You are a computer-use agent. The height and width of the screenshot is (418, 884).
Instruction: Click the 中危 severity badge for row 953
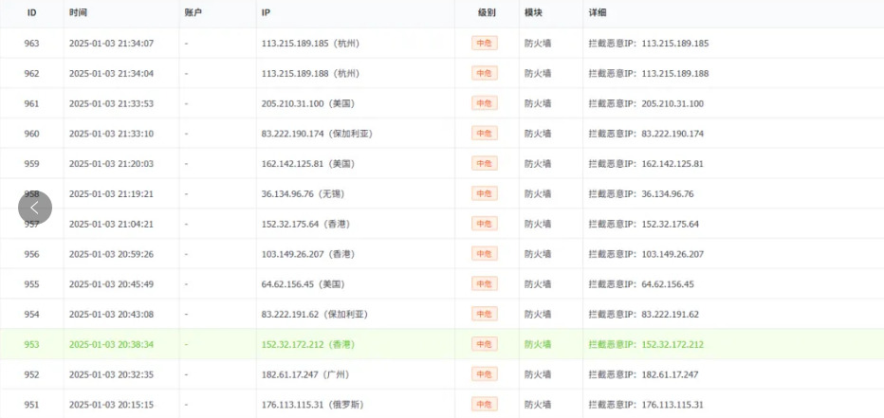pyautogui.click(x=485, y=344)
